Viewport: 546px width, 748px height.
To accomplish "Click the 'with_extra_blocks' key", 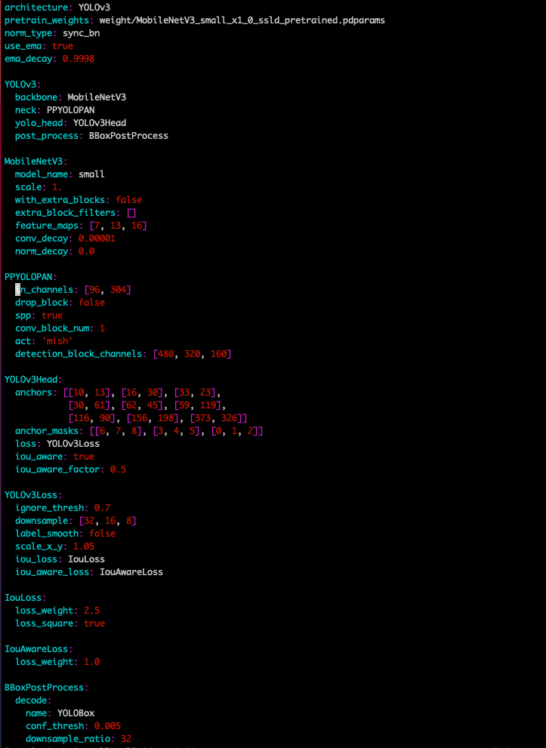I will [x=60, y=200].
